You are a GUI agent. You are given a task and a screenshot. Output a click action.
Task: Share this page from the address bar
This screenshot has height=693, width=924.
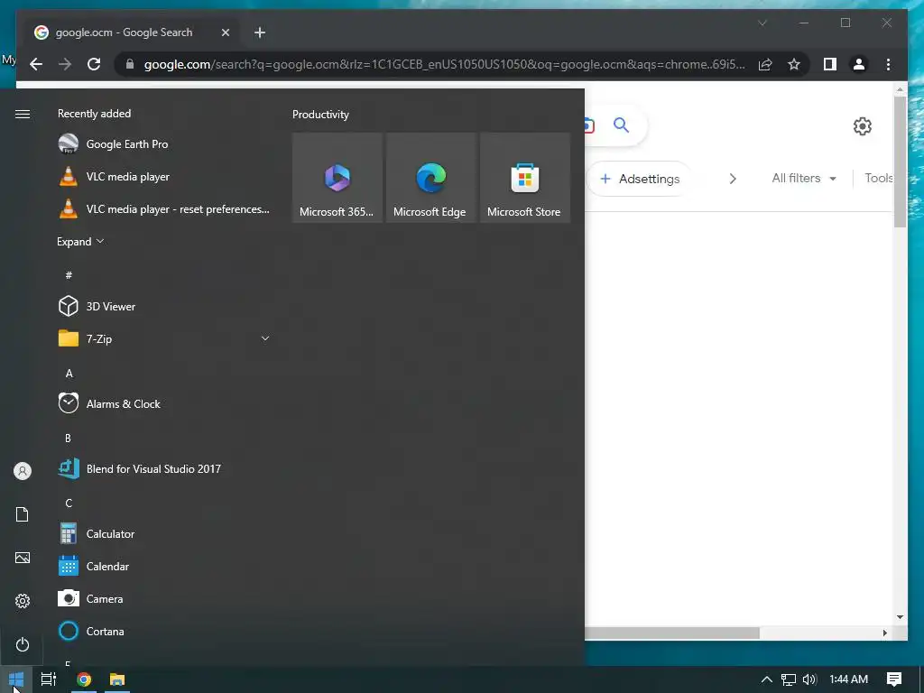coord(765,64)
